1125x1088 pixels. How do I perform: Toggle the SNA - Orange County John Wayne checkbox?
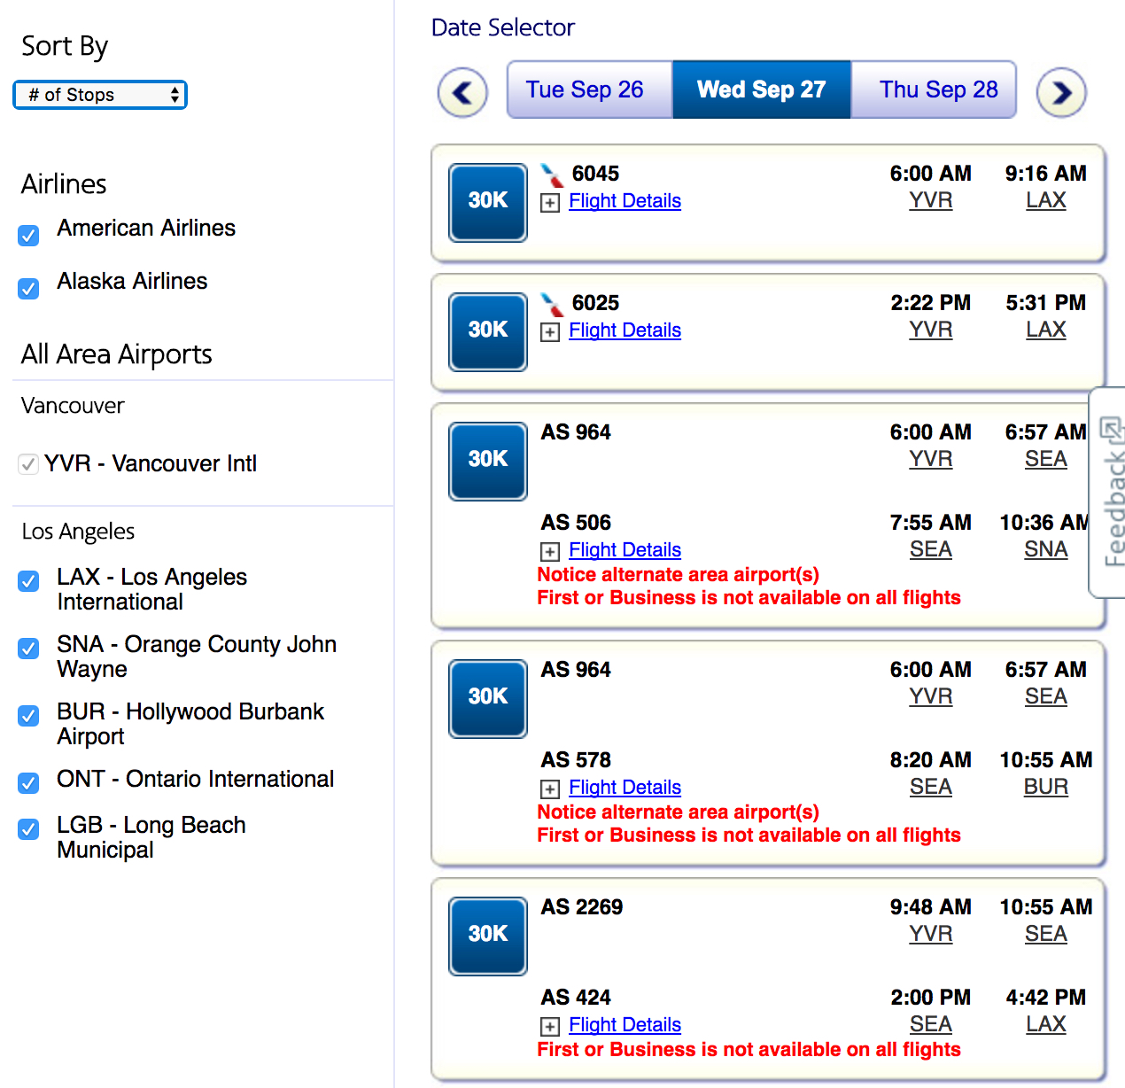point(28,648)
